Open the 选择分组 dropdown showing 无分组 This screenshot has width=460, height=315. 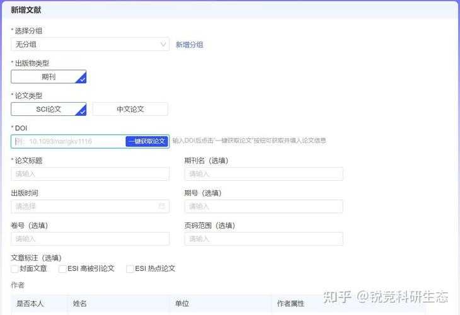[90, 44]
